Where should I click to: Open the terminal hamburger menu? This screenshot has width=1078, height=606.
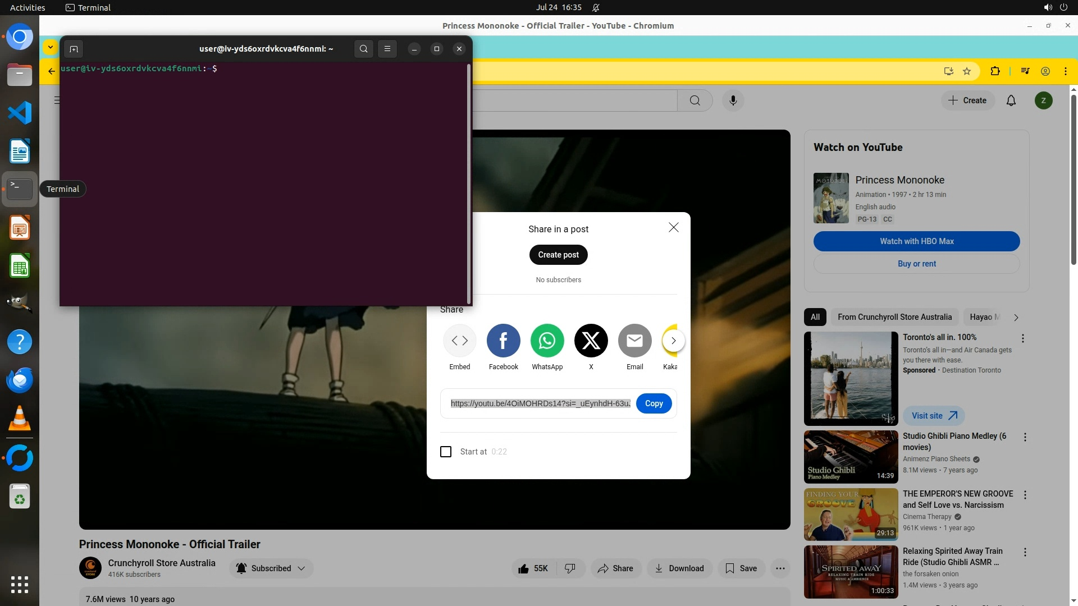[x=387, y=49]
